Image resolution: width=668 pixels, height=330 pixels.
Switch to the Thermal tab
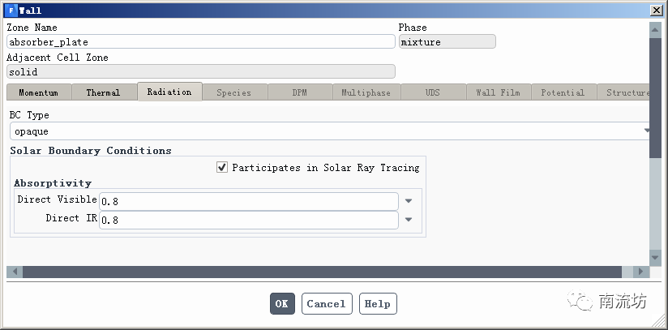pyautogui.click(x=103, y=92)
